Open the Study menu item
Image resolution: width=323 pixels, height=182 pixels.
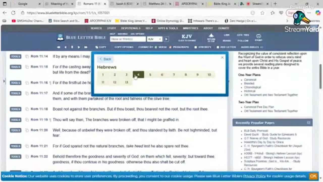(x=111, y=28)
